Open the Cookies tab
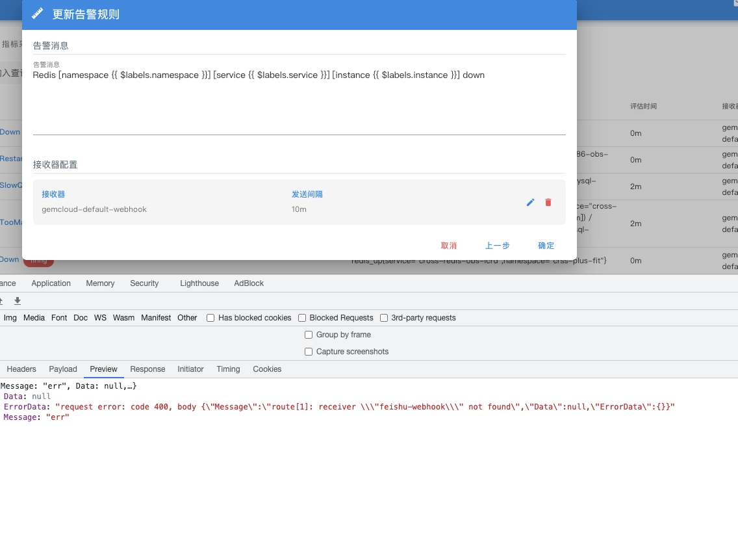The image size is (738, 546). [267, 369]
